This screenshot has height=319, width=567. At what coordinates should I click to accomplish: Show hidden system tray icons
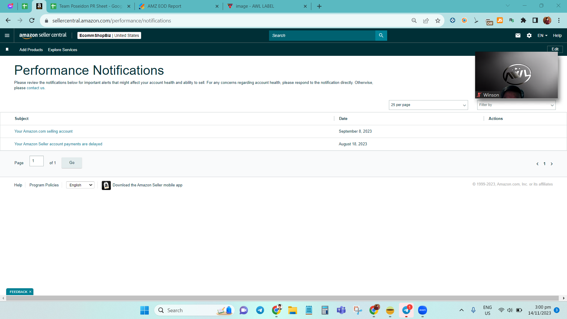pyautogui.click(x=461, y=310)
